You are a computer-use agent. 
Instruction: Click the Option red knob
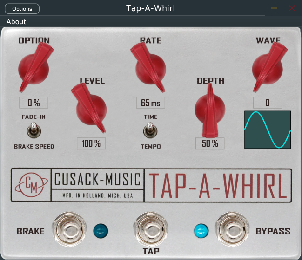[x=33, y=69]
